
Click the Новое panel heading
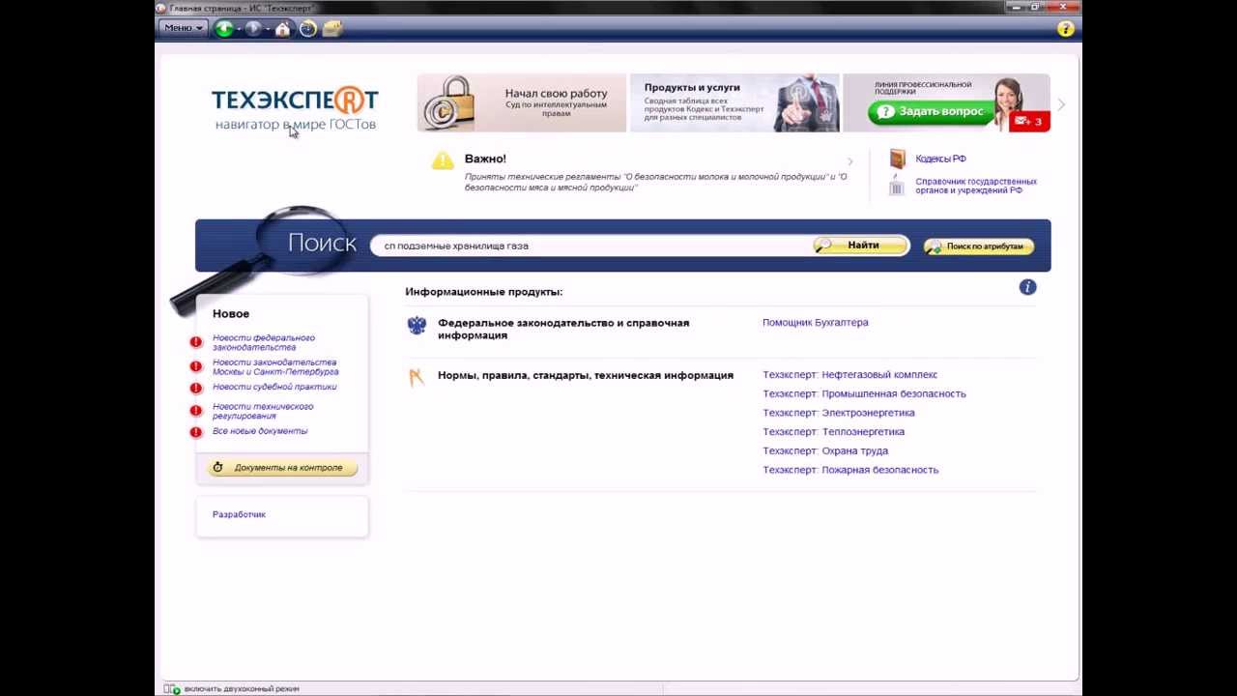(231, 314)
